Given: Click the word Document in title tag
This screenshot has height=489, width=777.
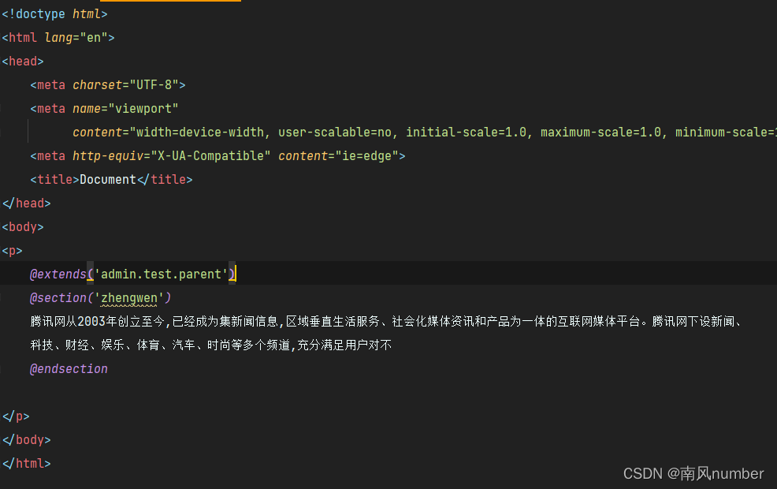Looking at the screenshot, I should click(x=107, y=180).
